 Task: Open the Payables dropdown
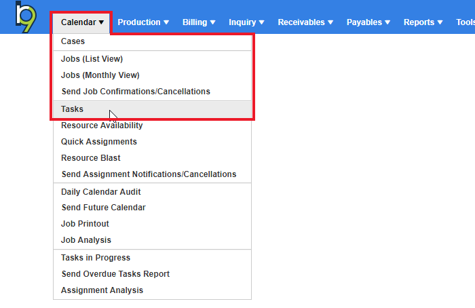[x=368, y=22]
